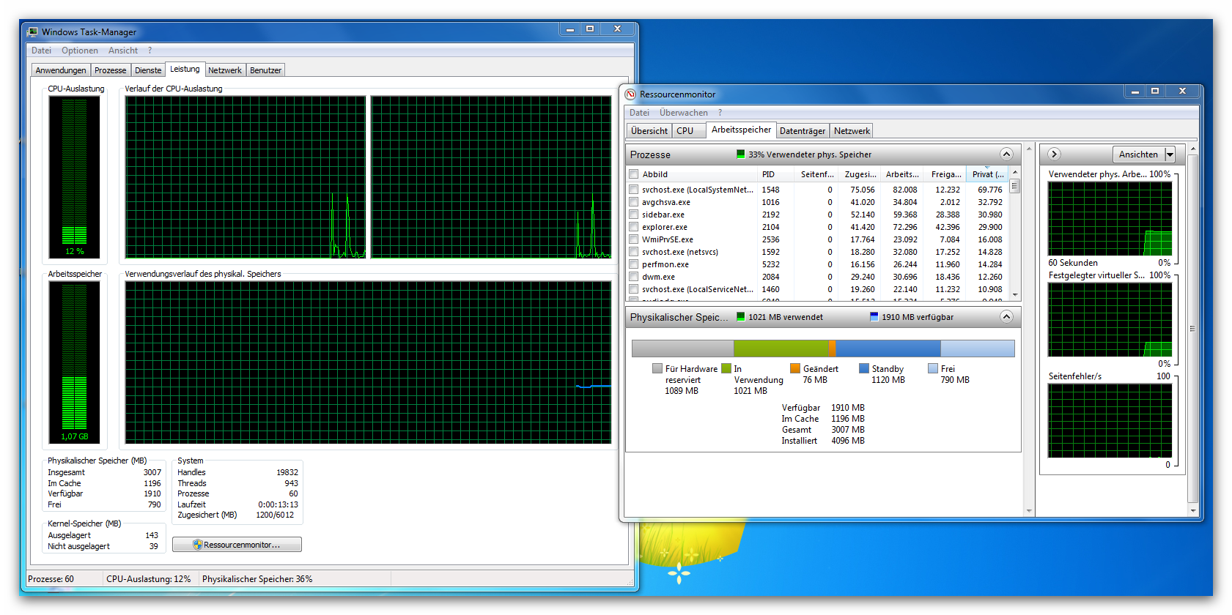Click the CPU-Auslastung 12 % meter
Viewport: 1232px width, 615px height.
(75, 176)
